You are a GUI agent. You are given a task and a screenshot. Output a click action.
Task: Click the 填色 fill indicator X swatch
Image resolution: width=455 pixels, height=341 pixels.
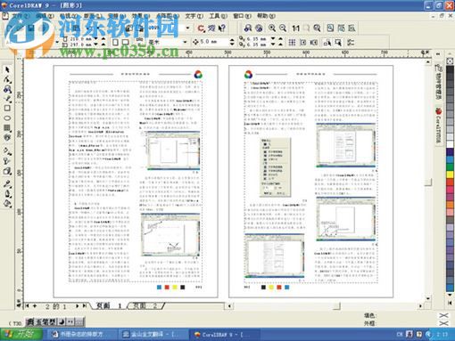pyautogui.click(x=443, y=315)
